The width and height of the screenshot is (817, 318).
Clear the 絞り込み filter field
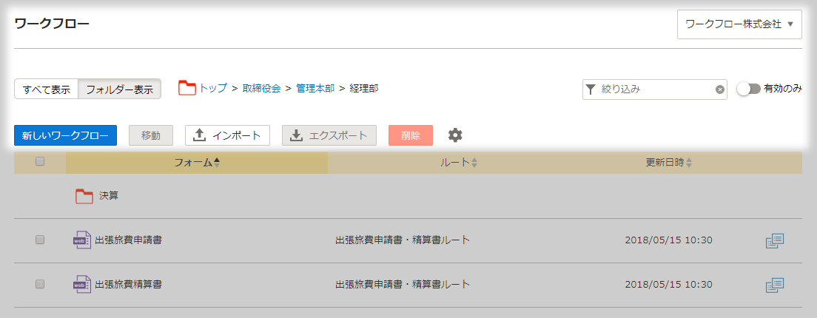point(719,89)
